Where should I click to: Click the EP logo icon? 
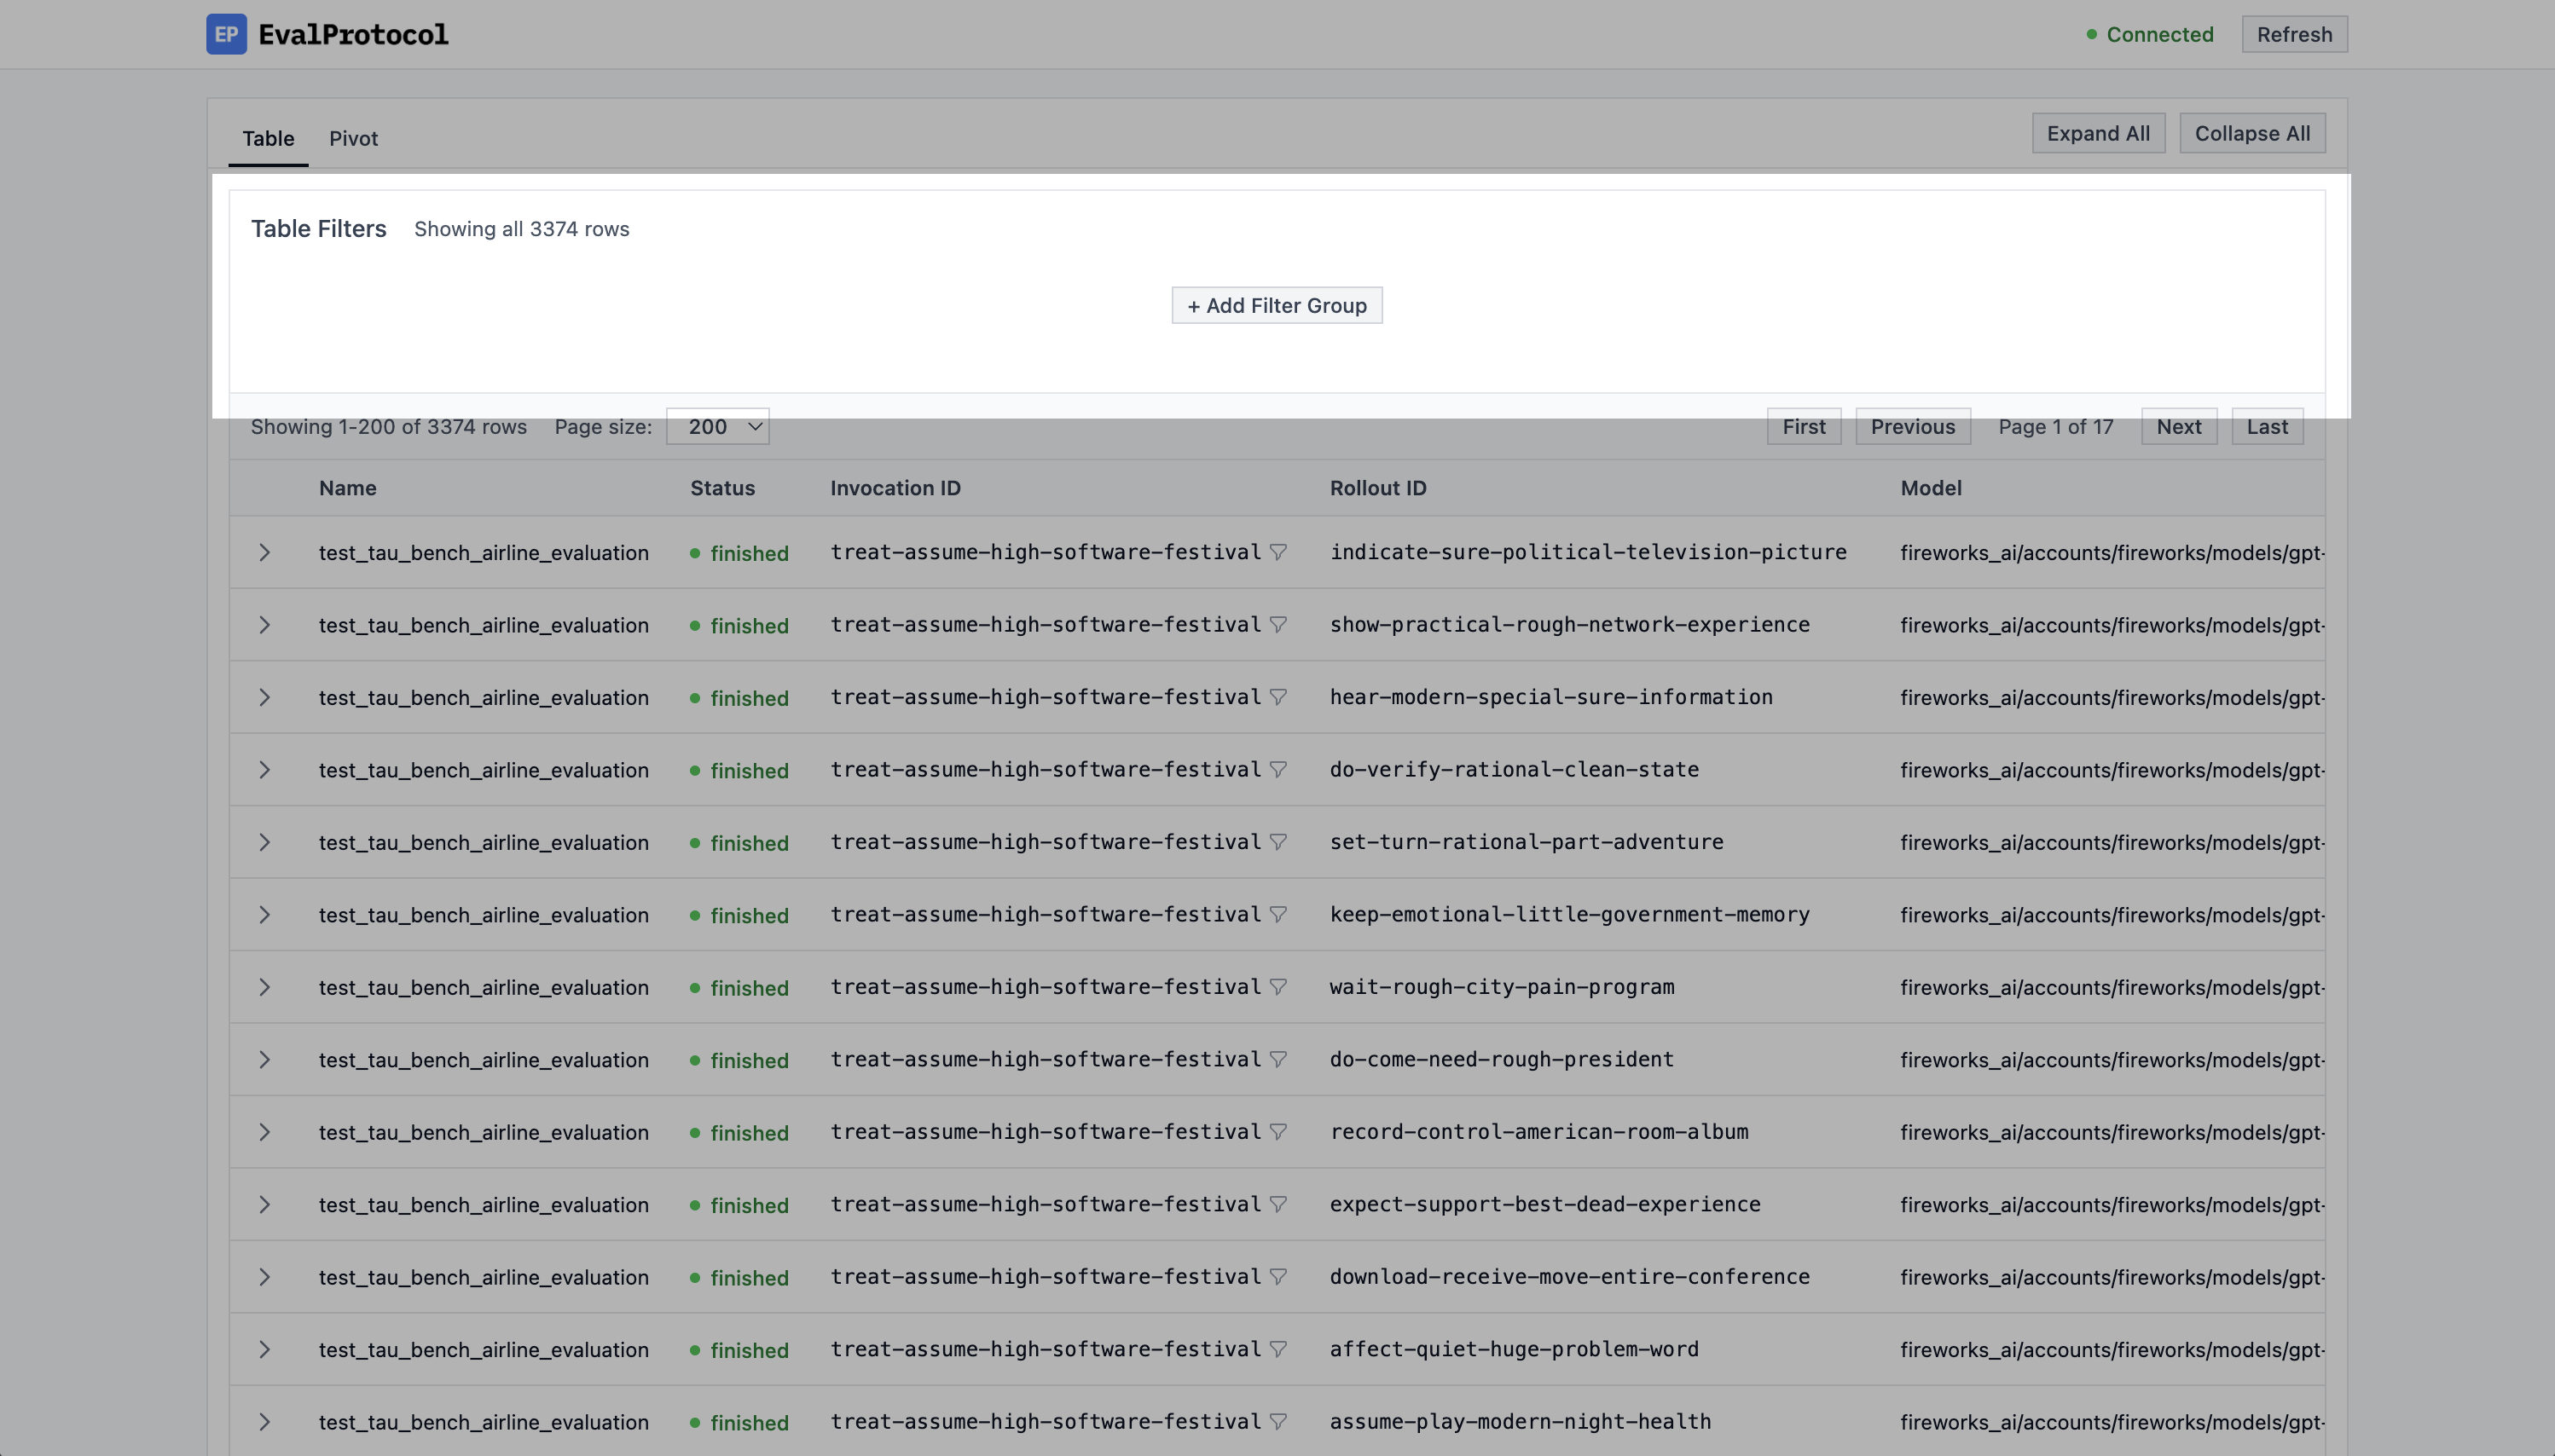click(x=226, y=34)
